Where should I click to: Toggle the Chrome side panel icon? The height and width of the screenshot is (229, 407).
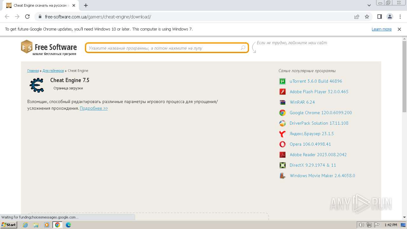tap(379, 17)
